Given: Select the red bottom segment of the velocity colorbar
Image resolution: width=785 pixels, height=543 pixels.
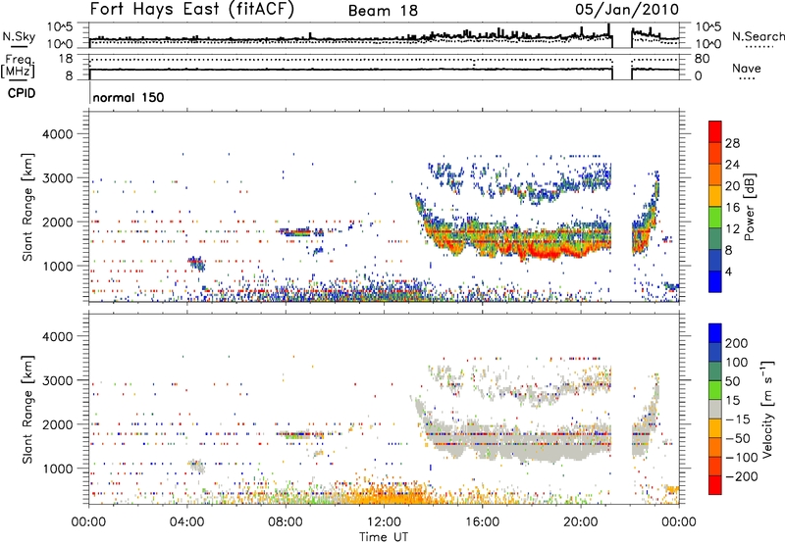Looking at the screenshot, I should click(715, 485).
